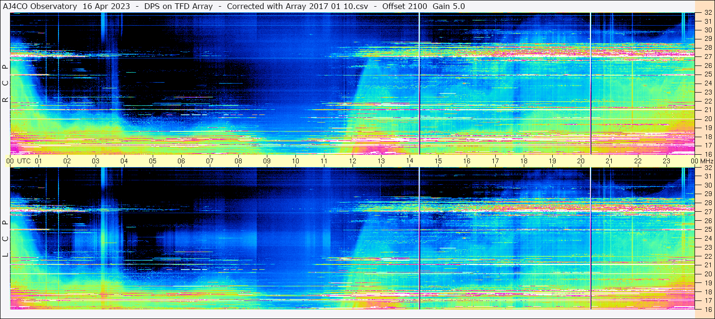Select the 05 hour tick label
The width and height of the screenshot is (715, 319).
coord(153,161)
